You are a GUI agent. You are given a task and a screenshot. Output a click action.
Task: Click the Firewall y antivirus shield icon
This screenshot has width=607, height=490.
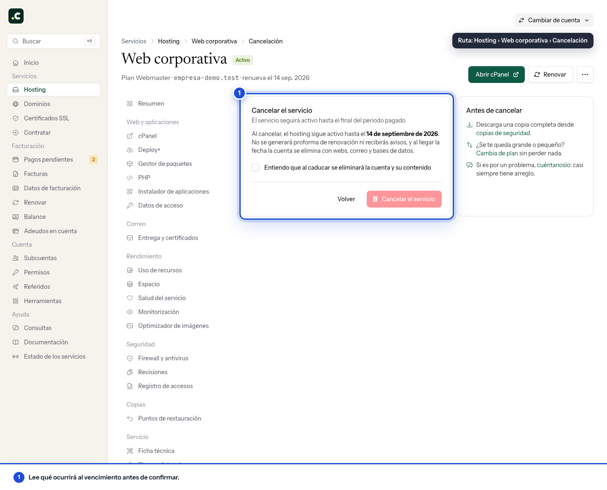(x=130, y=358)
